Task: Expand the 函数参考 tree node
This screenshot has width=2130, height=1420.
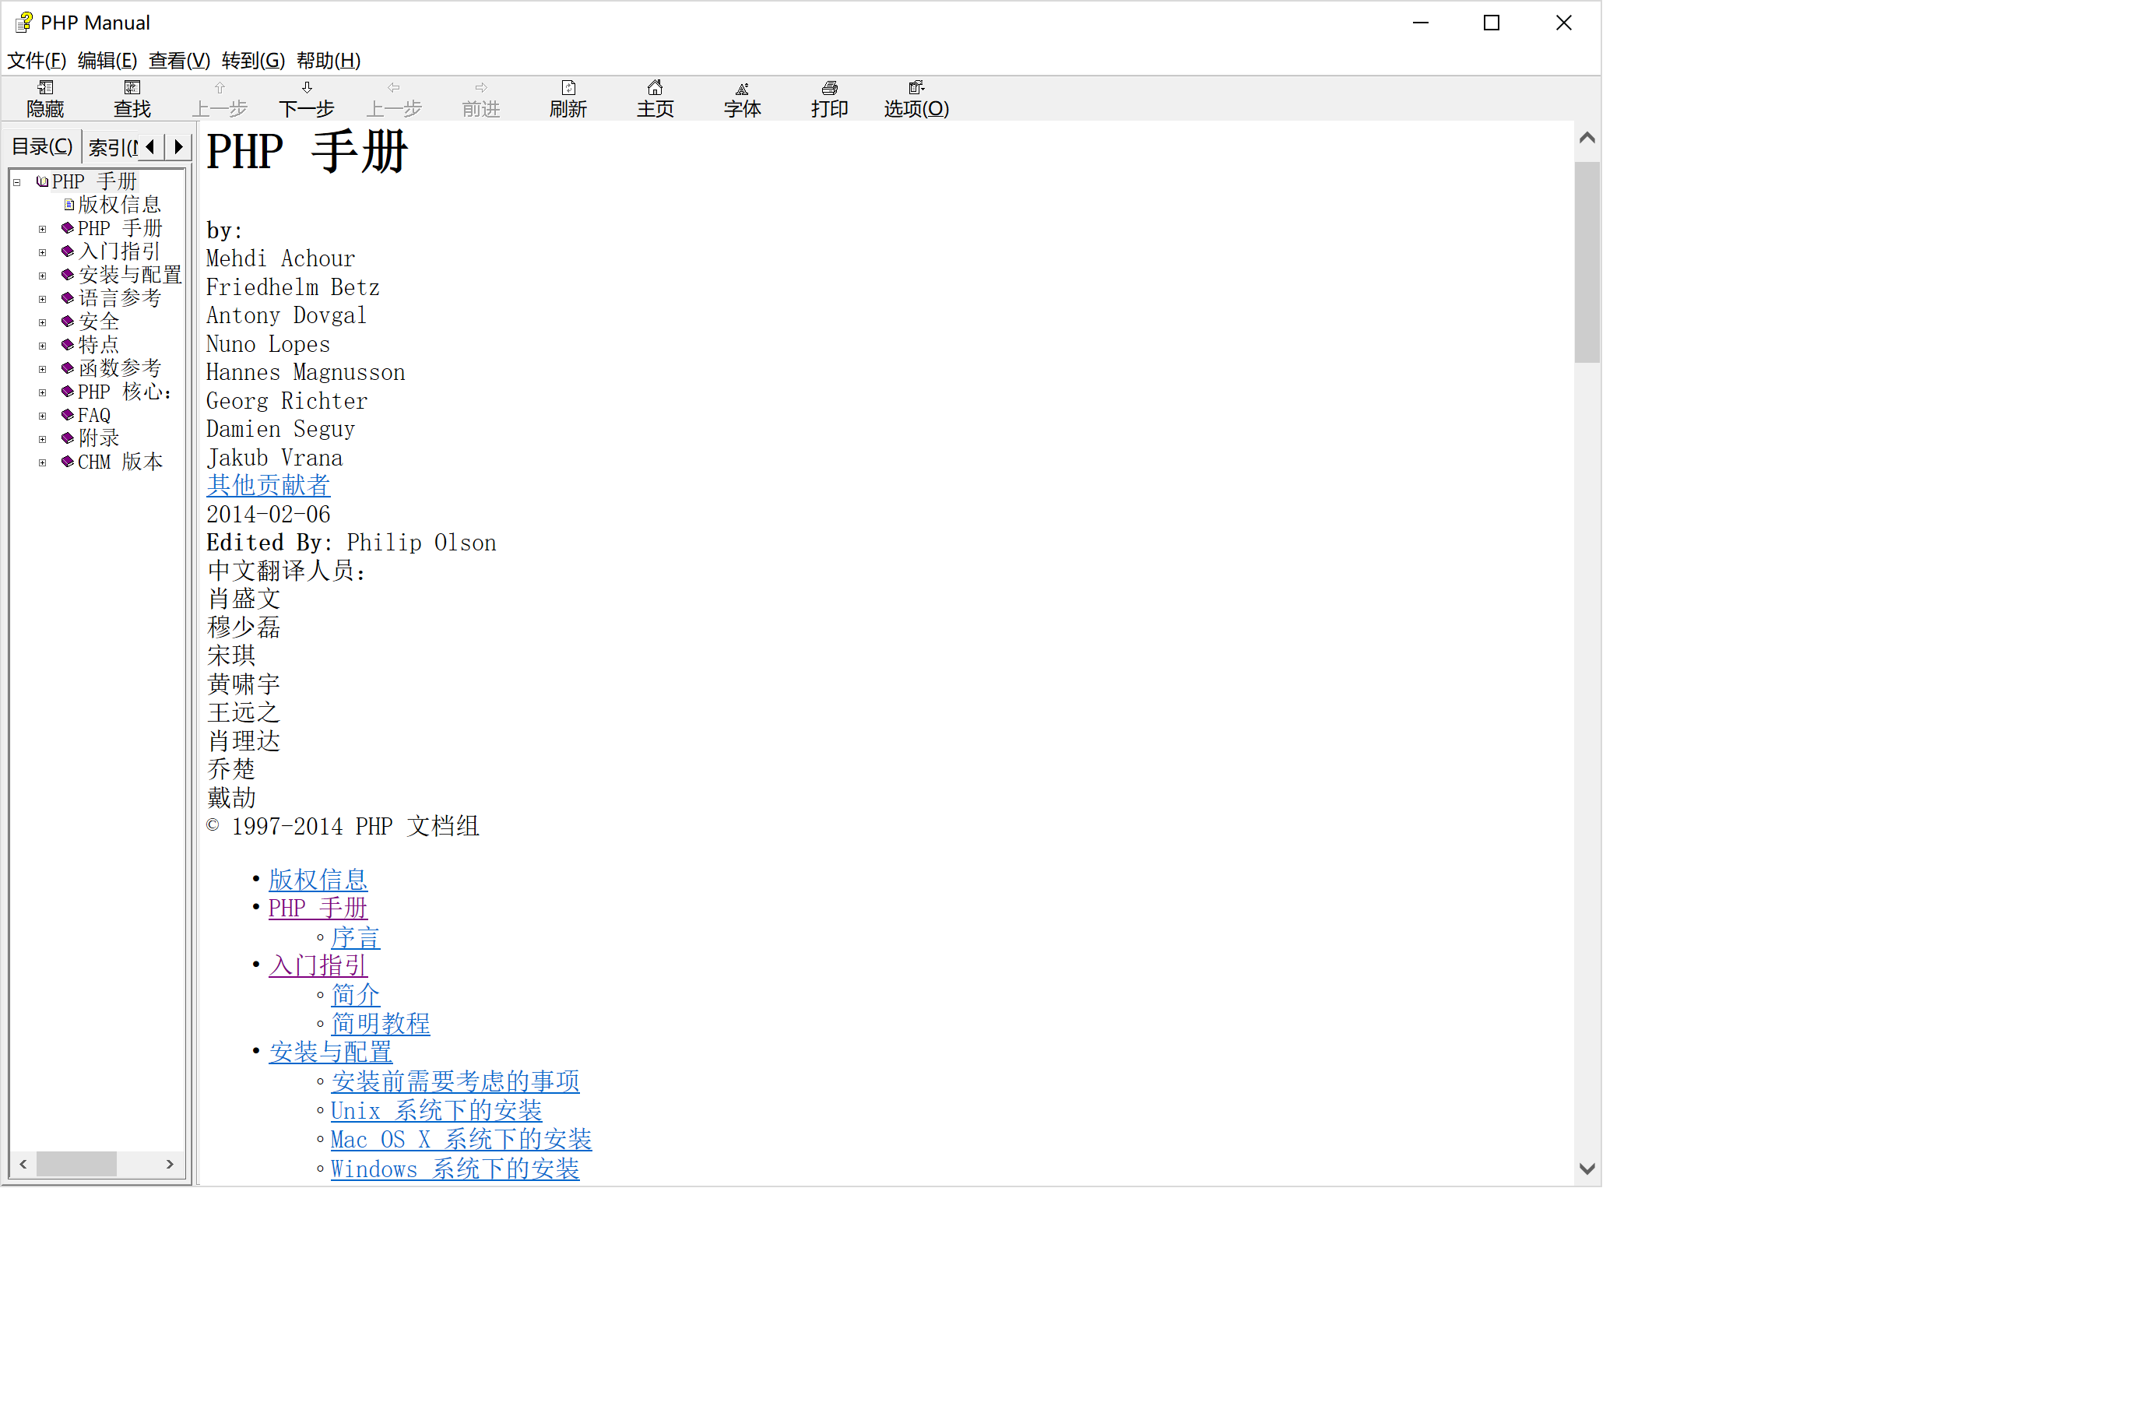Action: [x=43, y=370]
